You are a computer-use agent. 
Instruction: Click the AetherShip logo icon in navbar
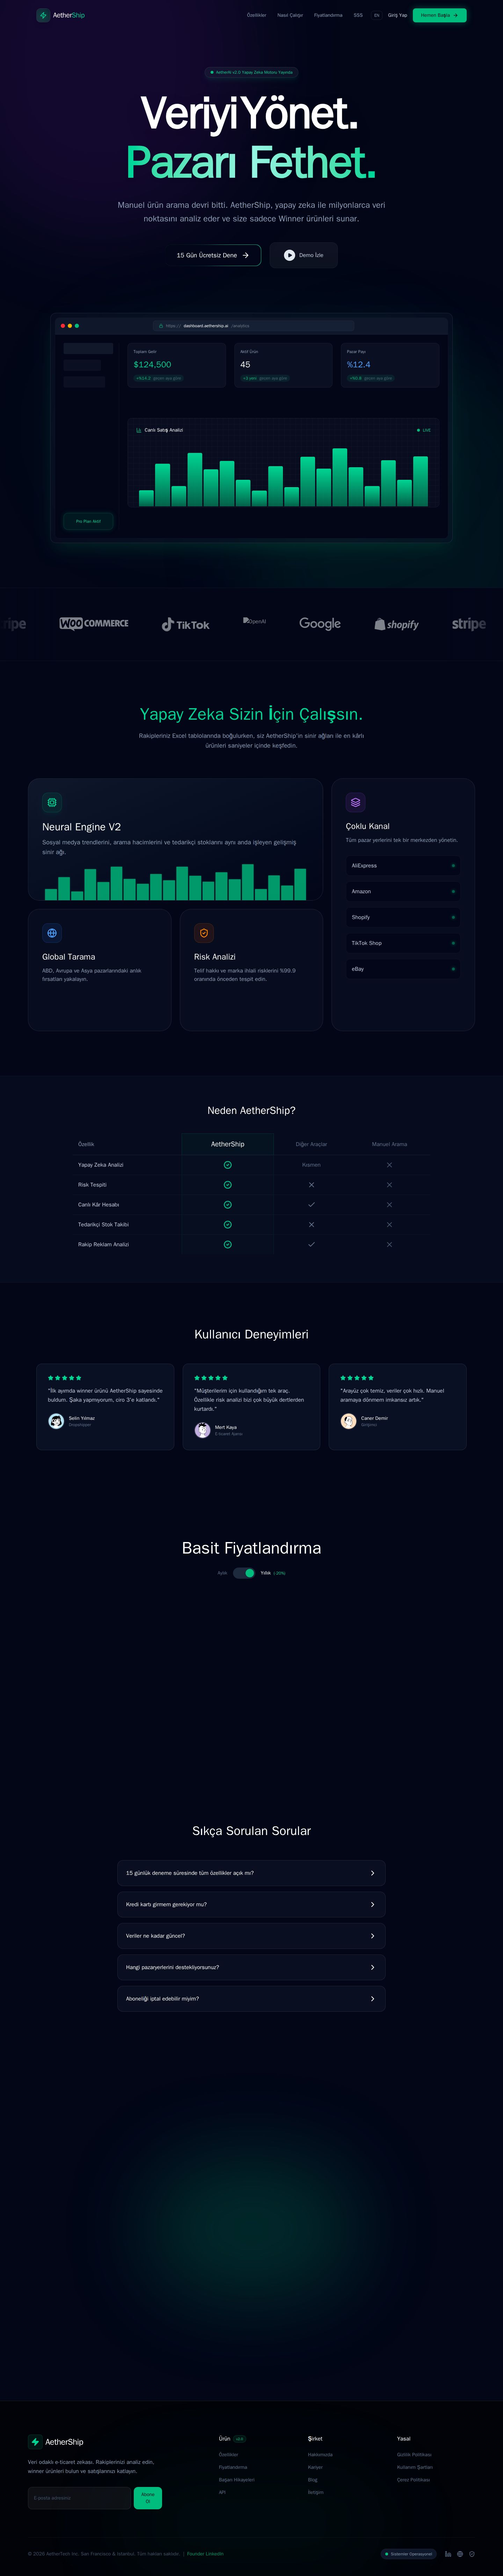click(43, 15)
